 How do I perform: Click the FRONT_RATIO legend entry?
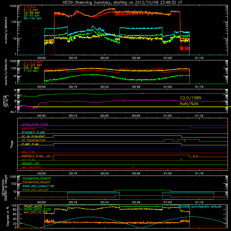(33, 206)
